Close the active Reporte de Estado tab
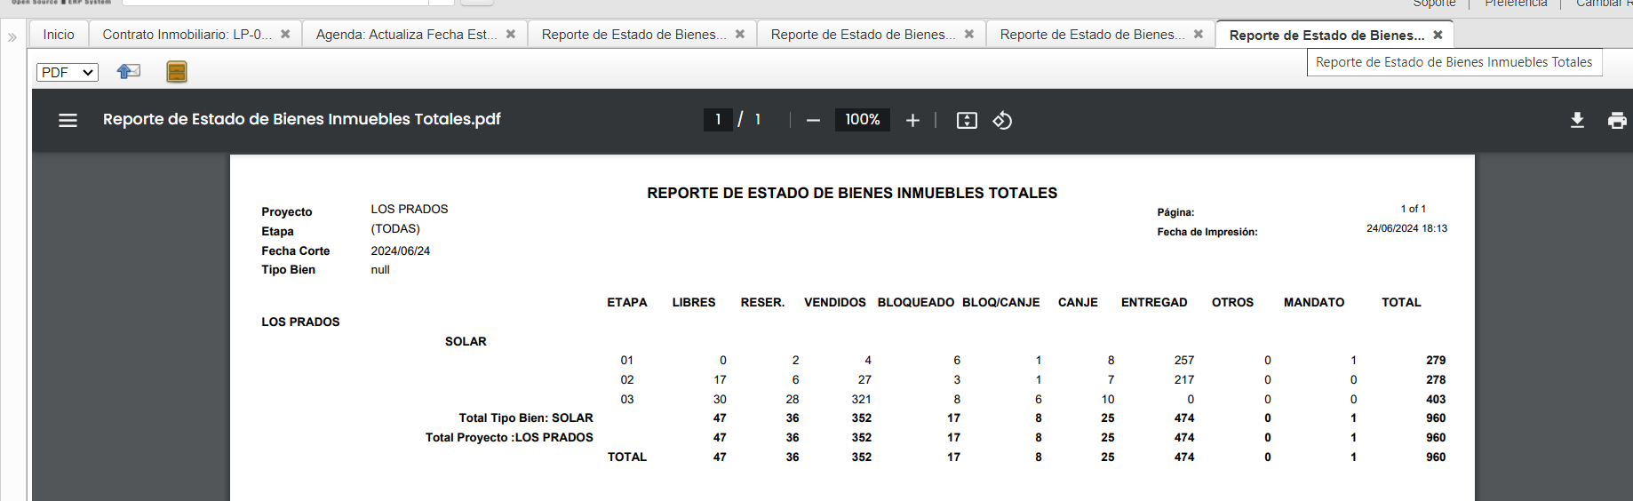 1438,35
